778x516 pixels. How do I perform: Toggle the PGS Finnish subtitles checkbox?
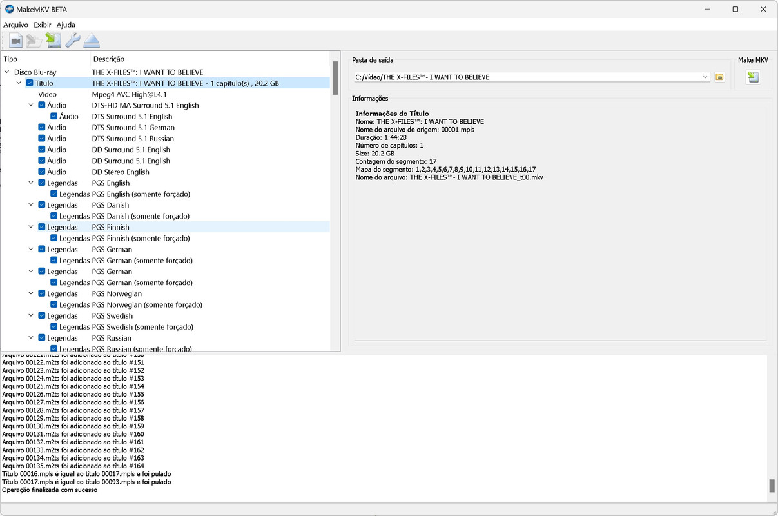[x=42, y=227]
